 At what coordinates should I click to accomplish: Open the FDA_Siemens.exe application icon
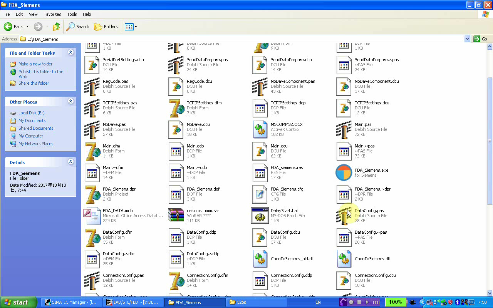tap(344, 172)
